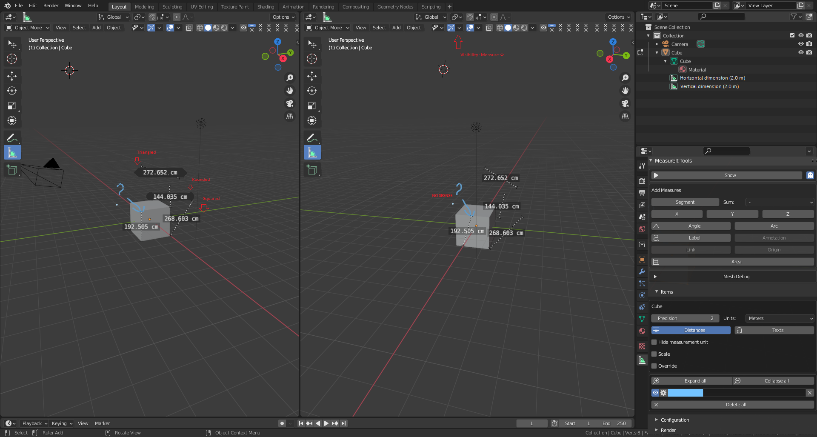Open the Render menu
817x437 pixels.
tap(51, 6)
